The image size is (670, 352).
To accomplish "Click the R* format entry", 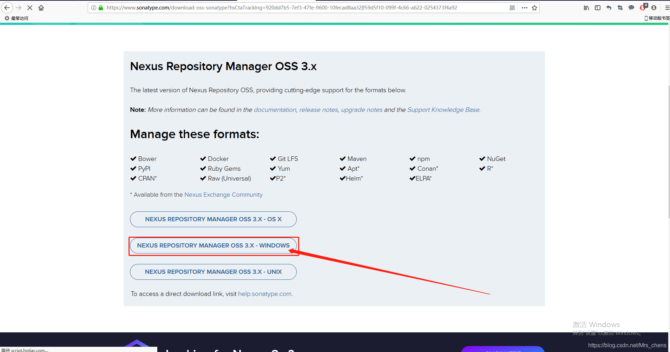I will [x=486, y=169].
